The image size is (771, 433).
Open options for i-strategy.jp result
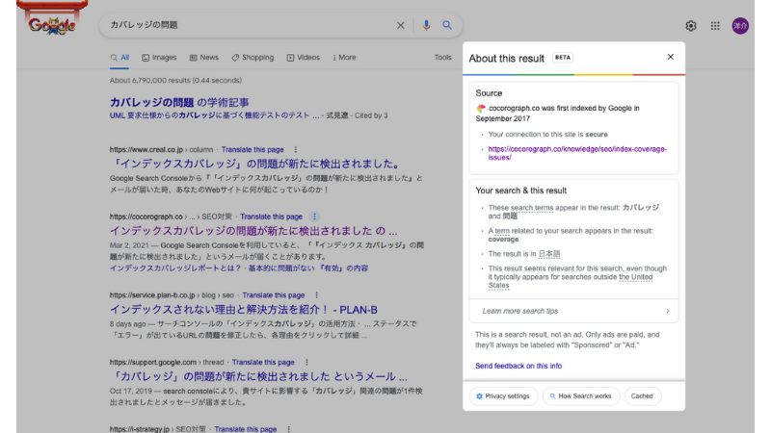tap(288, 429)
